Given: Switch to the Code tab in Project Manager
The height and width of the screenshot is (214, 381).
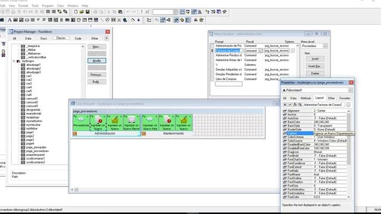Looking at the screenshot, I should pos(78,38).
